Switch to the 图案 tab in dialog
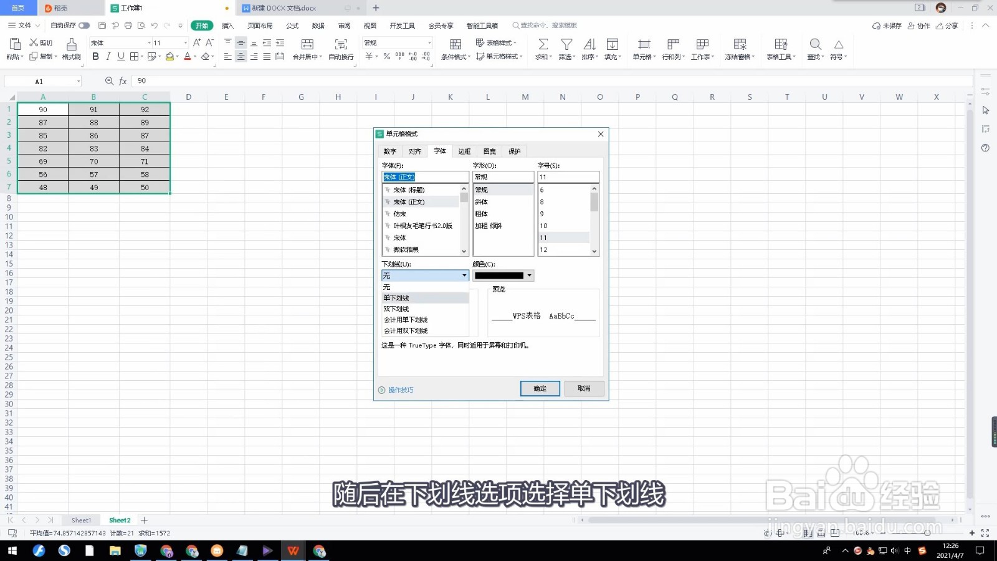This screenshot has width=997, height=561. coord(490,151)
